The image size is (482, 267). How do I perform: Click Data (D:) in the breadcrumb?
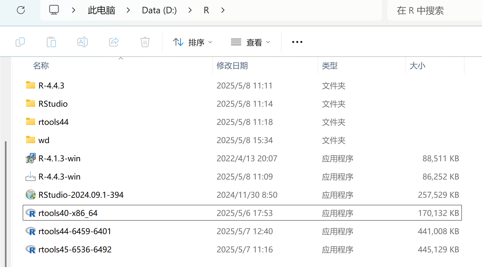[159, 10]
